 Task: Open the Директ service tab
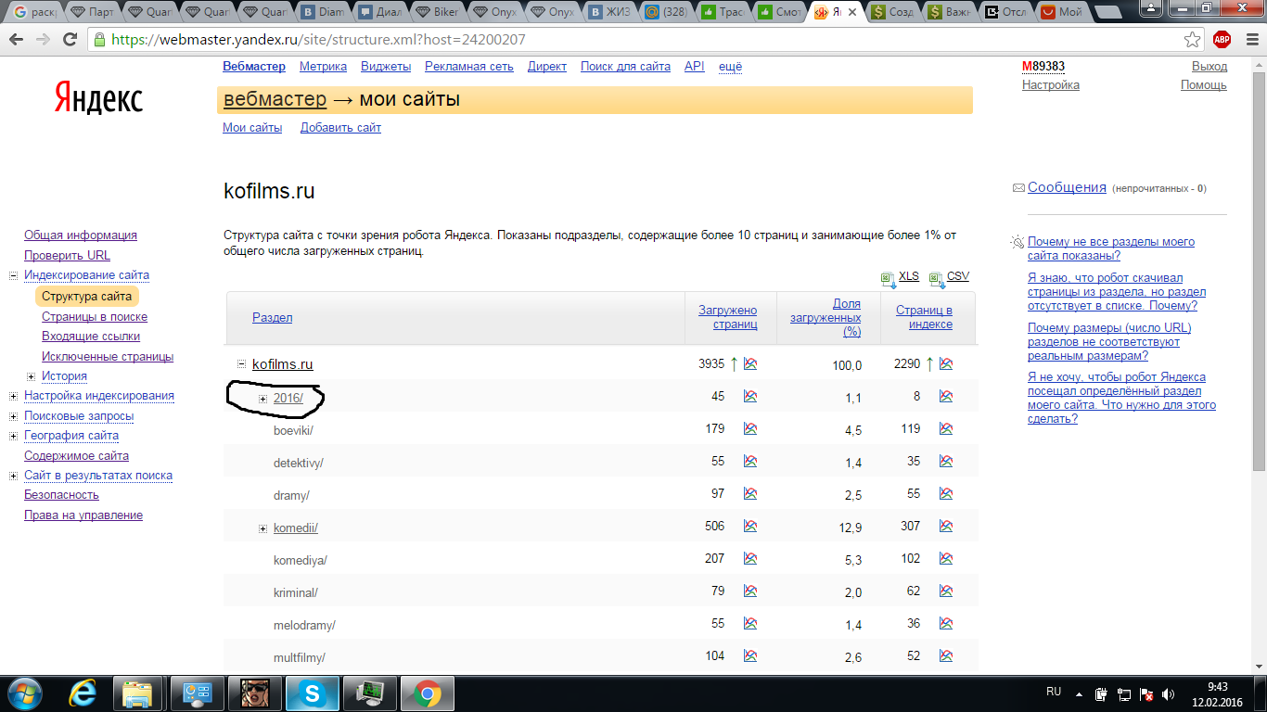[x=547, y=67]
